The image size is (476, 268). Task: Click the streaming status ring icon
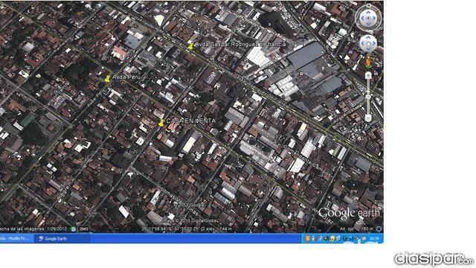(379, 229)
